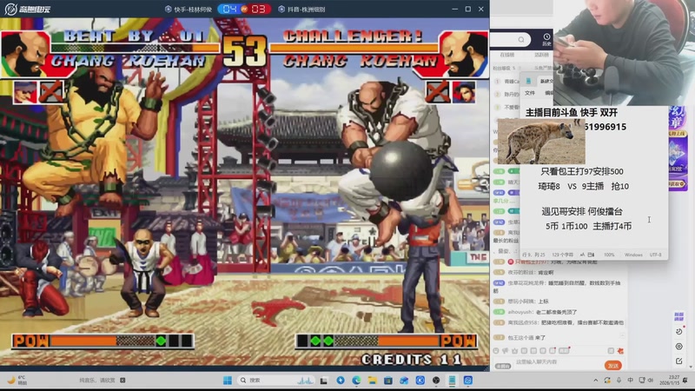Open the emoji smiley icon in chat toolbar
The image size is (695, 391).
click(496, 351)
